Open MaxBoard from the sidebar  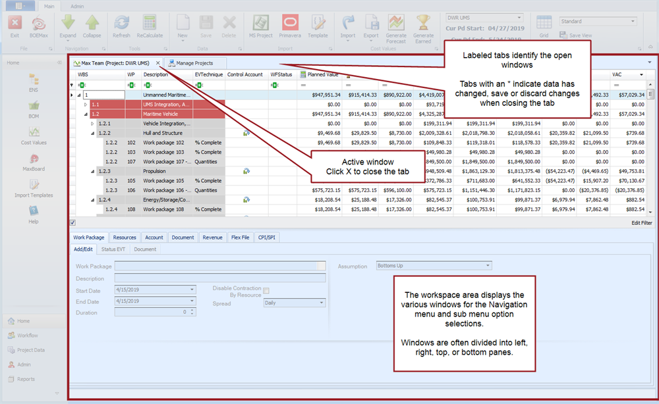pos(34,163)
